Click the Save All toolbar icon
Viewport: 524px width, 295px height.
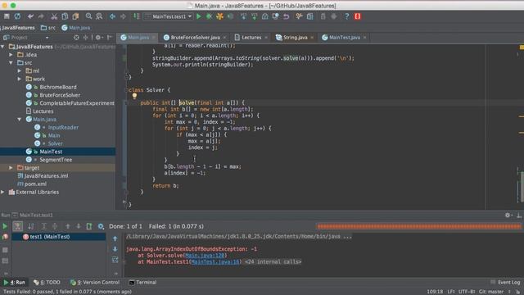(7, 16)
